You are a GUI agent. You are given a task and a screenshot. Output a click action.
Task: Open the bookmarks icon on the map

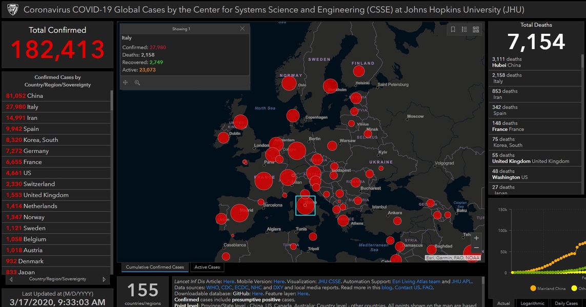453,30
